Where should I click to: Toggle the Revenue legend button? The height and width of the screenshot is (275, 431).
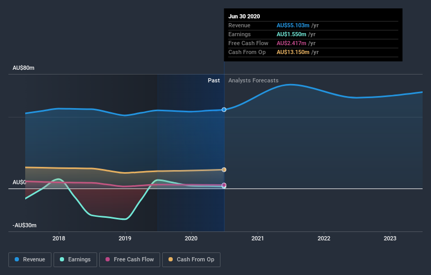[x=30, y=260]
